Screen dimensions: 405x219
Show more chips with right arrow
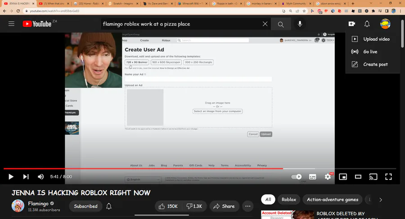(380, 200)
